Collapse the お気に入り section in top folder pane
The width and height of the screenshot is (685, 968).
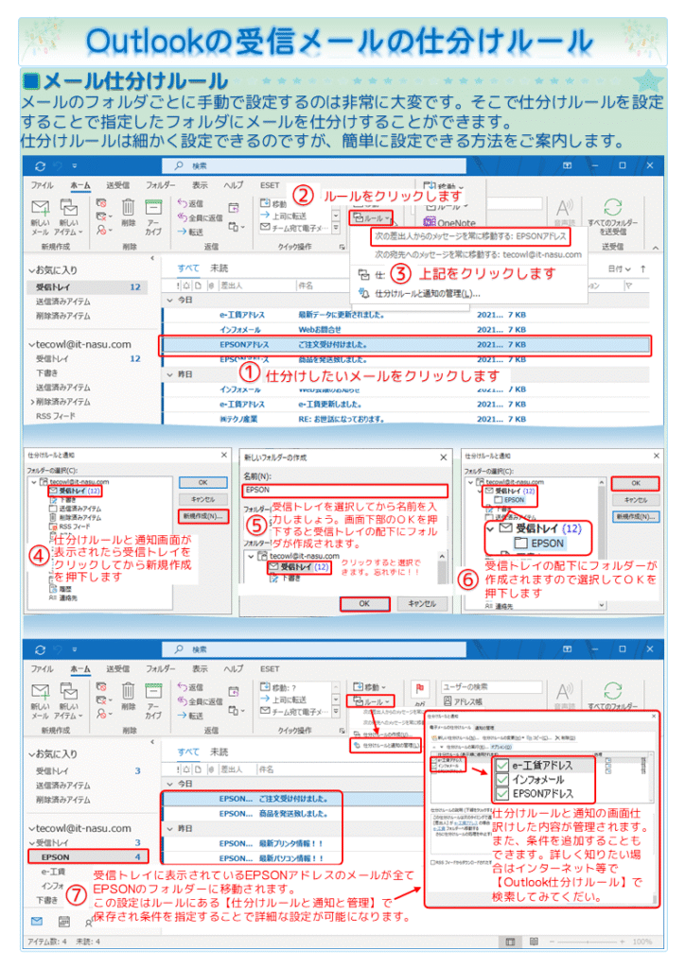click(x=31, y=270)
